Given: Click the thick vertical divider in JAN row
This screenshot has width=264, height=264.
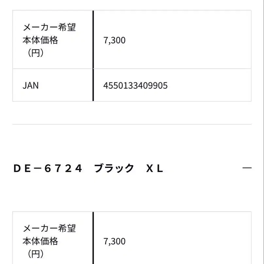Looking at the screenshot, I should [93, 85].
